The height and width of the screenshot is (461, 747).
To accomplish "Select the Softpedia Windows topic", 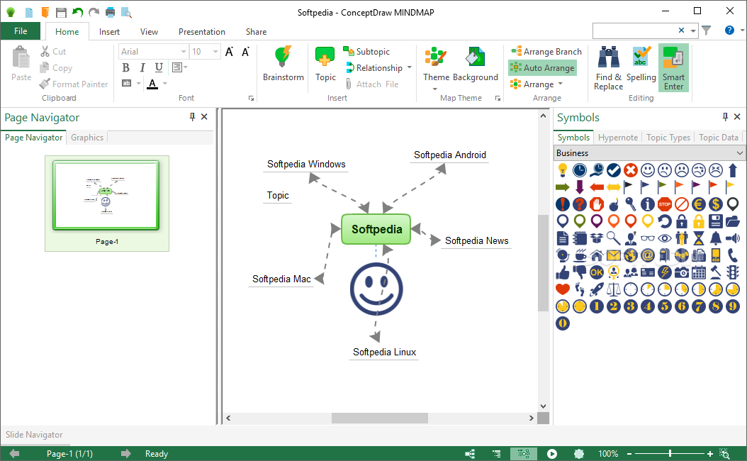I will [x=306, y=164].
